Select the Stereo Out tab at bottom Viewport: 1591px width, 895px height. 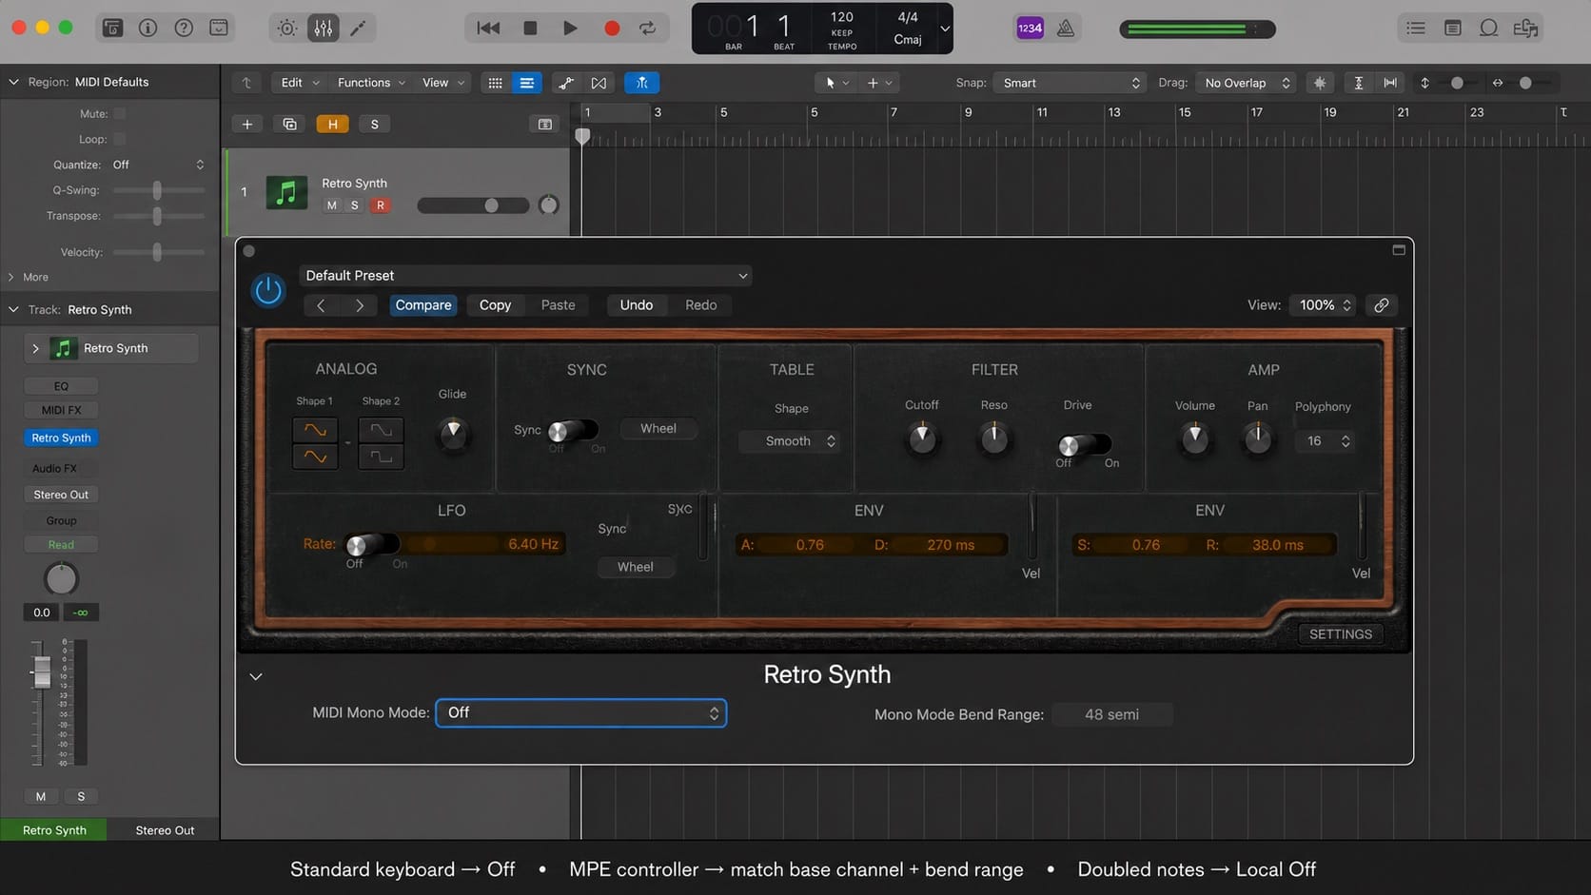pyautogui.click(x=165, y=830)
